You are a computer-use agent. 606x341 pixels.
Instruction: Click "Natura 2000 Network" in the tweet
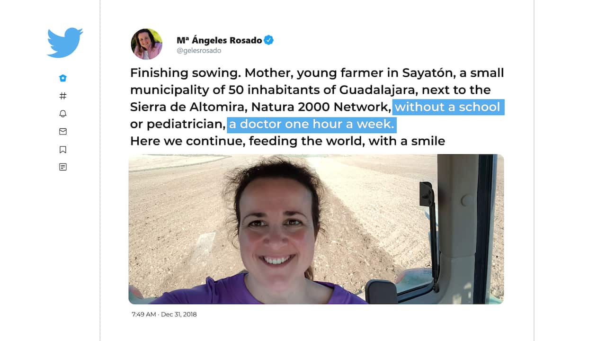pos(321,107)
